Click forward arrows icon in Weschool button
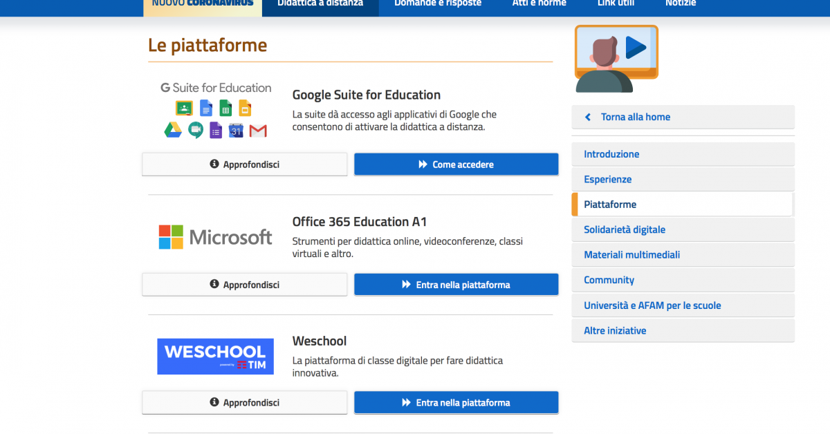This screenshot has height=434, width=830. pos(406,402)
